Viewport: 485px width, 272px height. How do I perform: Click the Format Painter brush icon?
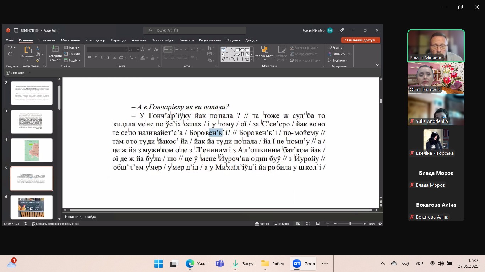coord(38,60)
